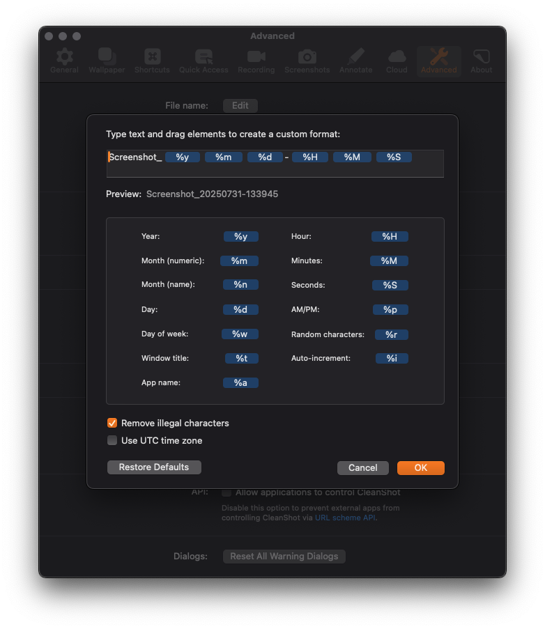Open the About tab
Screen dimensions: 545x629
click(481, 61)
